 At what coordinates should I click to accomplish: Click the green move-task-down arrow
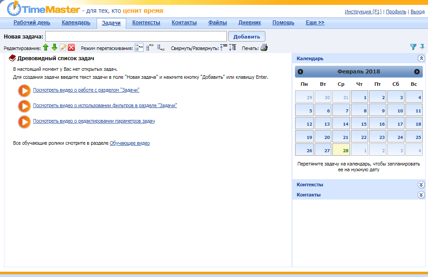point(54,47)
